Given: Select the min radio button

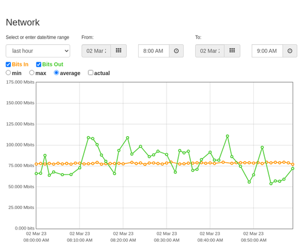Looking at the screenshot, I should tap(8, 73).
